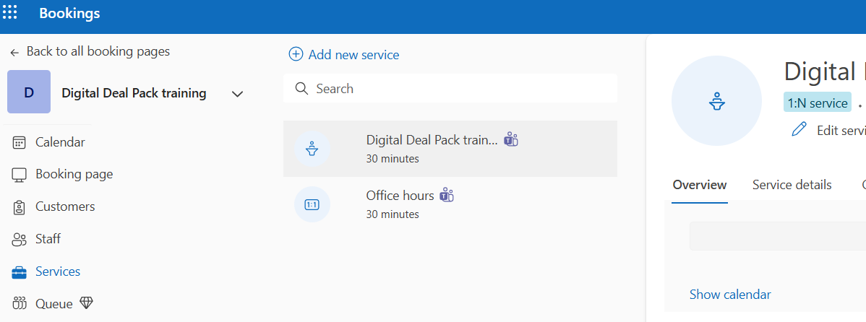Image resolution: width=866 pixels, height=322 pixels.
Task: Click the Staff people icon
Action: tap(20, 239)
